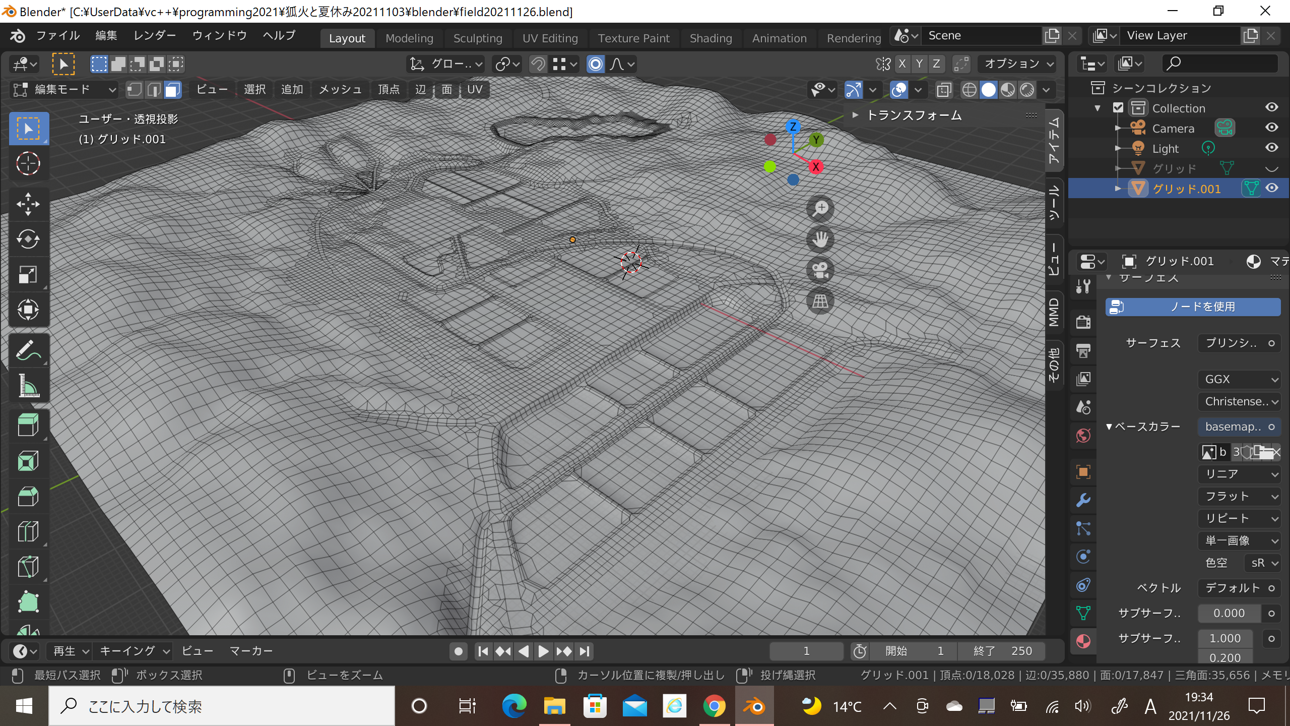Activate the Annotate pencil tool

(28, 350)
